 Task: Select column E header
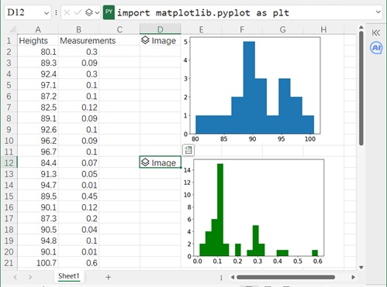[x=201, y=29]
